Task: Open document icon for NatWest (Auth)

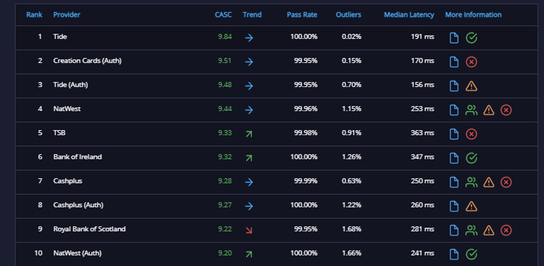Action: pos(454,254)
